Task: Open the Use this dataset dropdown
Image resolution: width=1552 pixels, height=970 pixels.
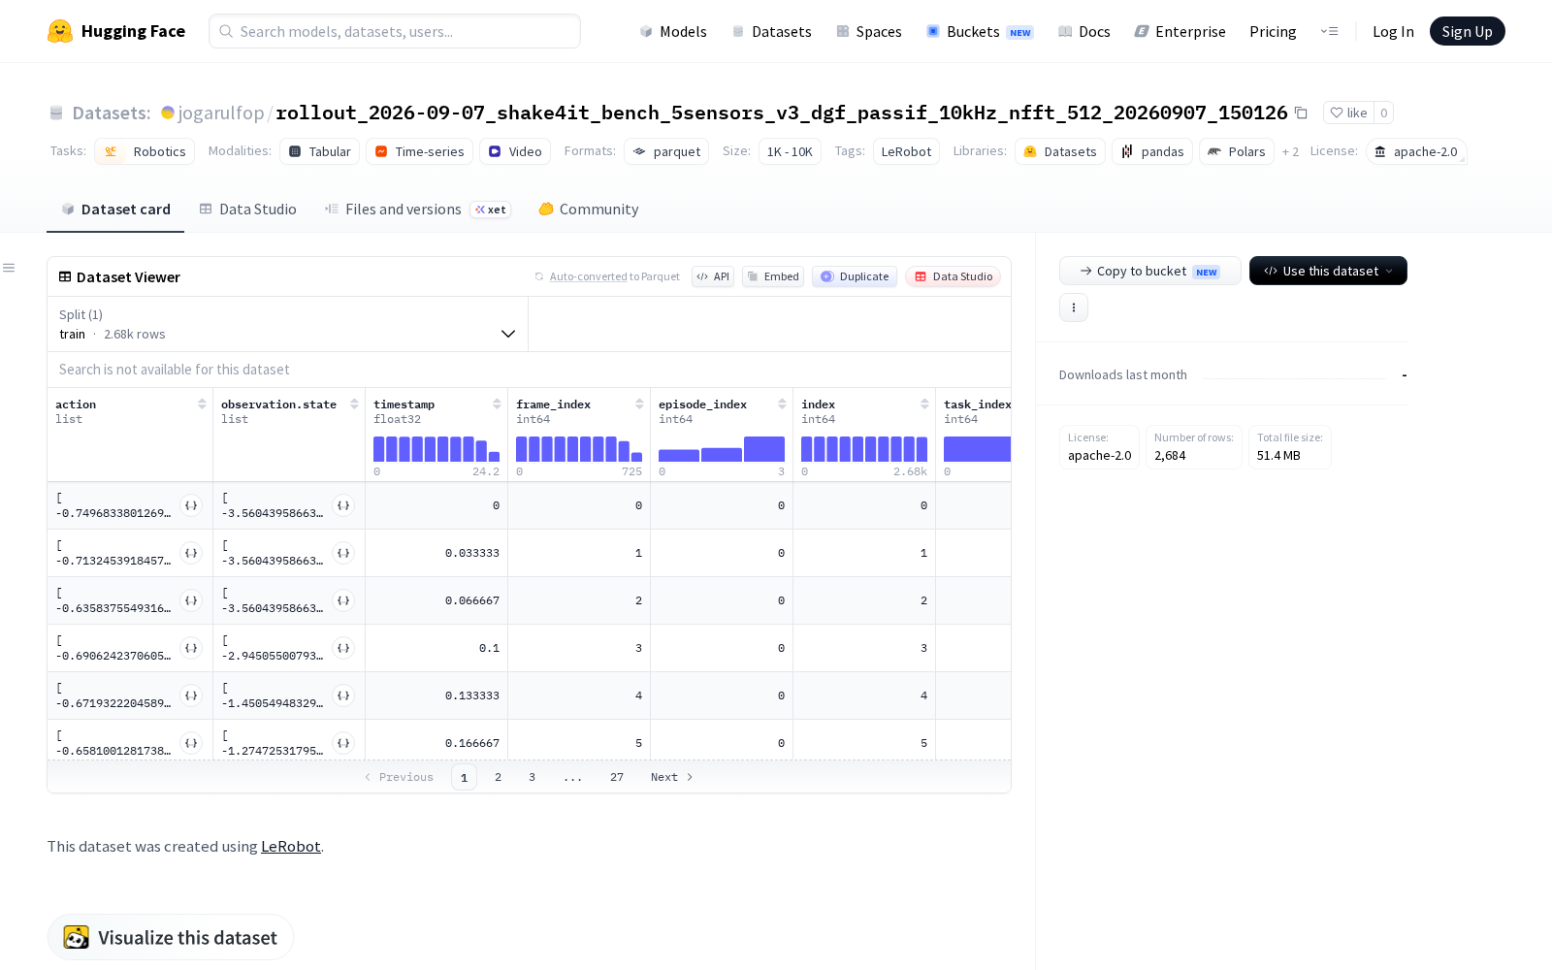Action: (1328, 271)
